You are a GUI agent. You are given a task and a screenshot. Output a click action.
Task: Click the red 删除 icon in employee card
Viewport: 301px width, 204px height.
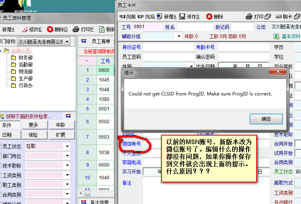click(209, 17)
